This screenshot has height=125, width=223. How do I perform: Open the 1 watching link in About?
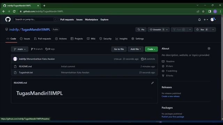[x=169, y=71]
